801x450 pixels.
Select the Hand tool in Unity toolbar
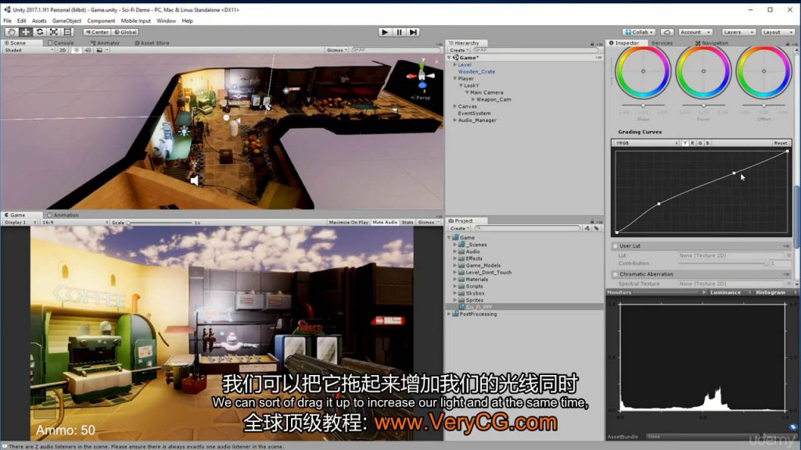pos(11,32)
